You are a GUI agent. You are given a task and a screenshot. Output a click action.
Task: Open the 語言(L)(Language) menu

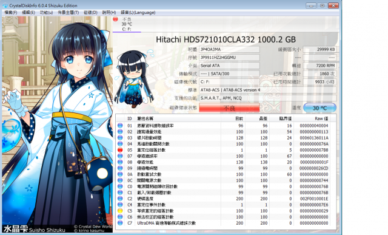click(138, 12)
